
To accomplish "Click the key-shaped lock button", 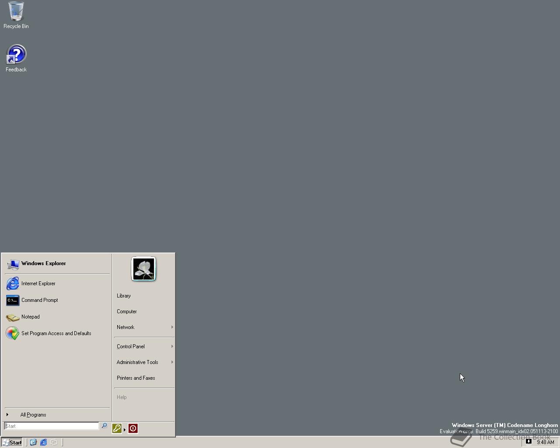I will [116, 428].
